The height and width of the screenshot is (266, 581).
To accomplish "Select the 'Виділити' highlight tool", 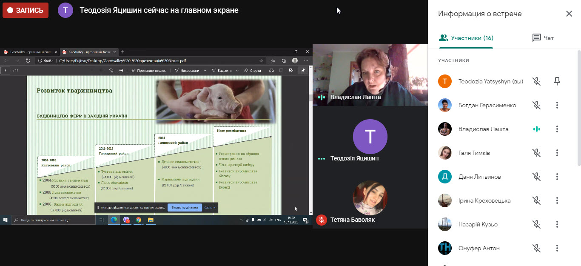I will pos(221,70).
